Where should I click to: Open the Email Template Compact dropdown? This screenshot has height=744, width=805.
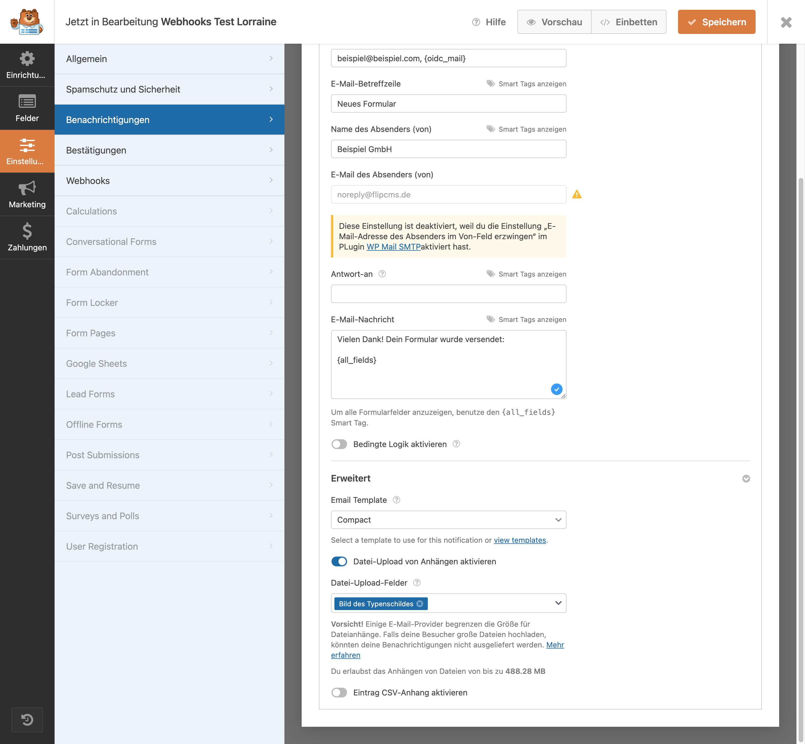coord(448,520)
